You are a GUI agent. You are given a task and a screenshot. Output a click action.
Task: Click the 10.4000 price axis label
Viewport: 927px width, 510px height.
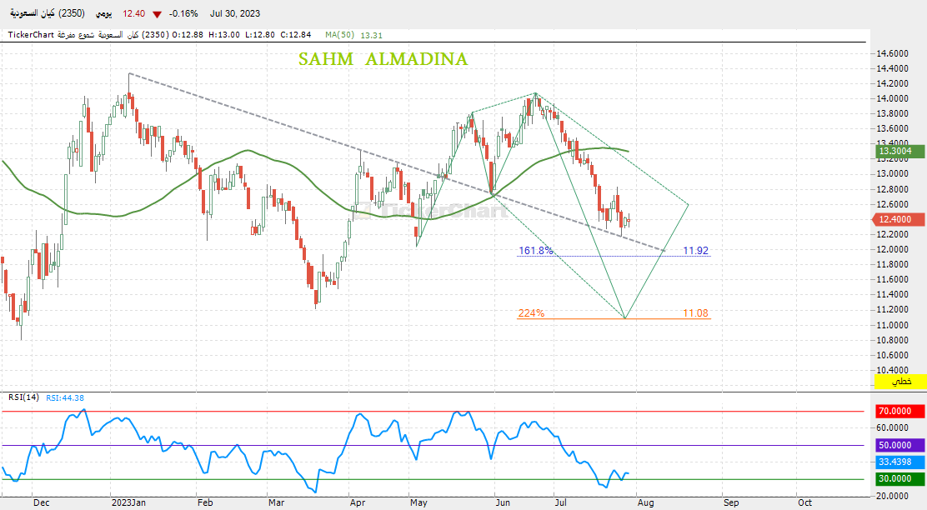[894, 370]
